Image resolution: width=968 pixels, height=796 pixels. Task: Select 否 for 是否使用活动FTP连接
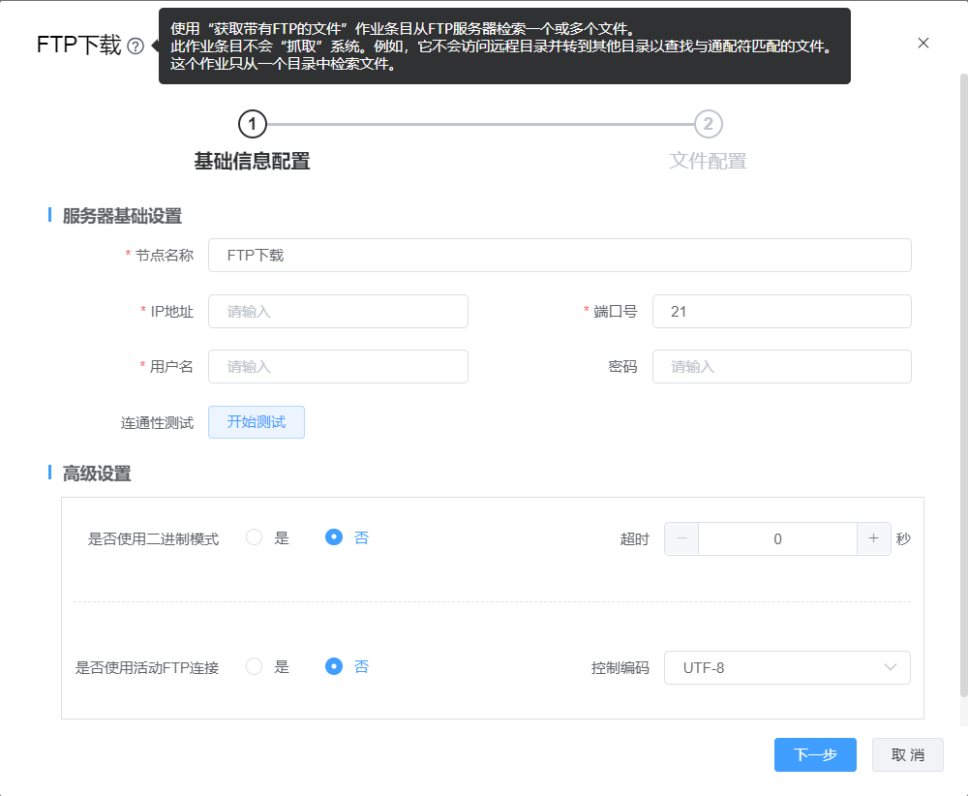point(334,666)
